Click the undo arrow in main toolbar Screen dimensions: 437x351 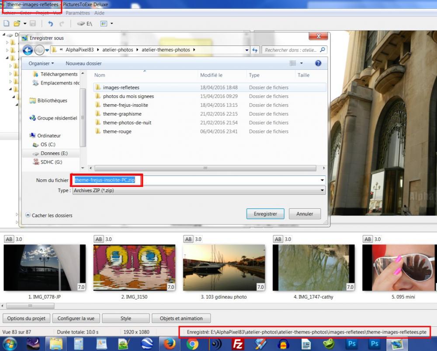(x=50, y=23)
